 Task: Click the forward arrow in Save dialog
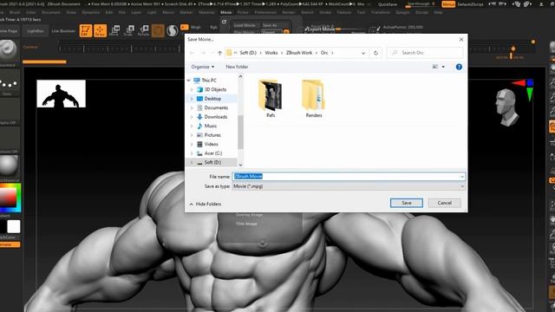click(x=204, y=53)
